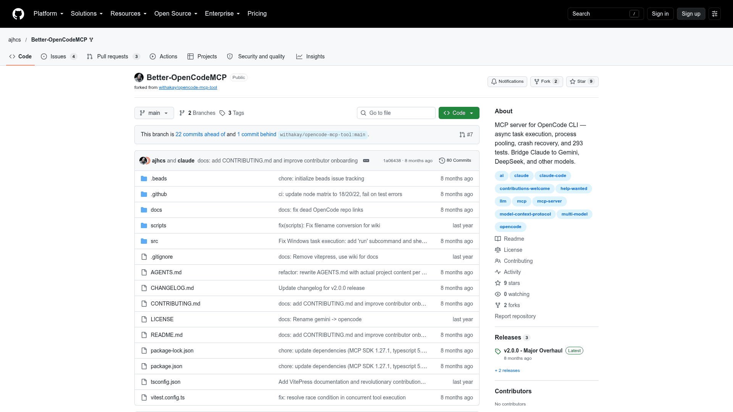Open the .gitignore file icon

(144, 257)
